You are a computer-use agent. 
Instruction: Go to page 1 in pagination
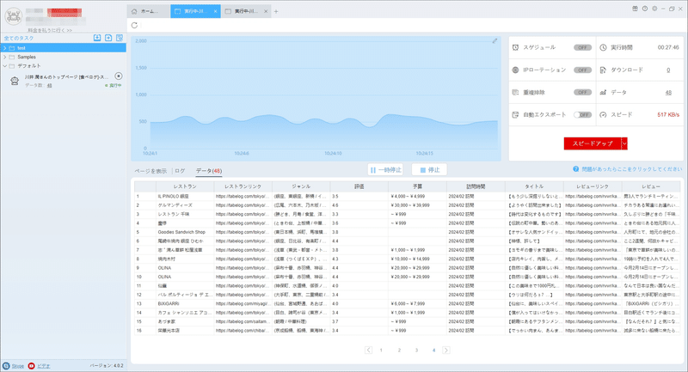pos(381,350)
